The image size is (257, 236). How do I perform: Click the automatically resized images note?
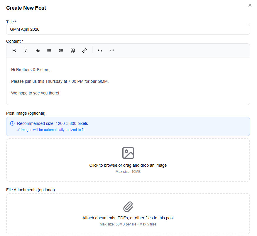pos(52,130)
